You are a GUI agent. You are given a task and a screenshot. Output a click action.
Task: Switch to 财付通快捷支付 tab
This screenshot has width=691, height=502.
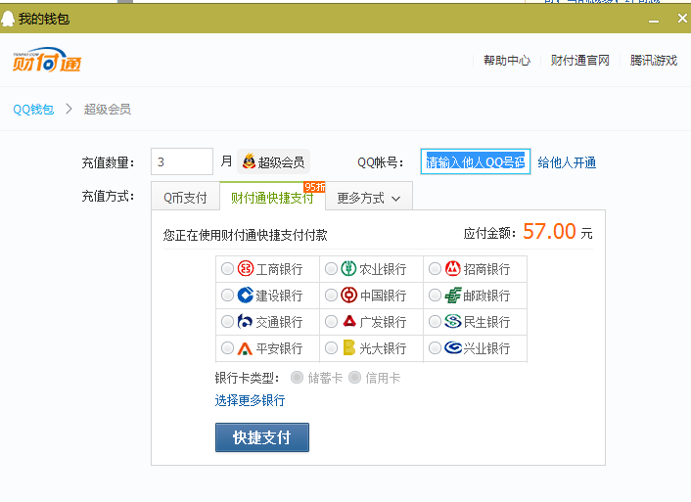pyautogui.click(x=272, y=198)
